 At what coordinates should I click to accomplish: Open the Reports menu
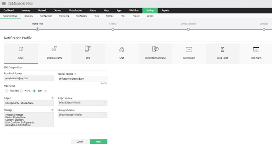[165, 10]
